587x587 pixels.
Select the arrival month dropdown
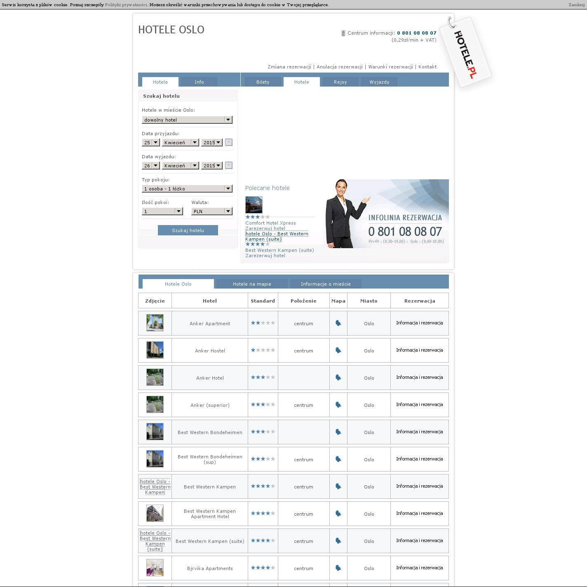[180, 143]
